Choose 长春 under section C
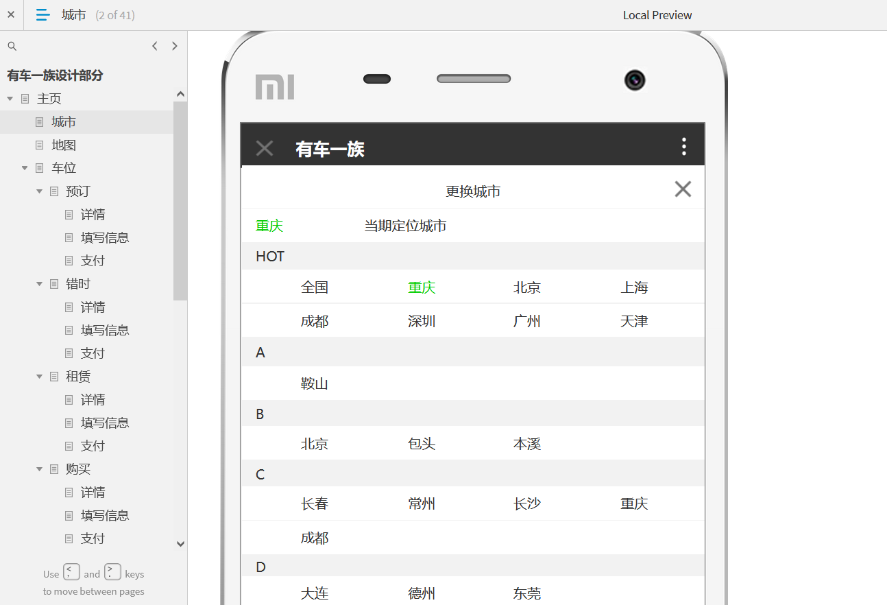Image resolution: width=887 pixels, height=605 pixels. pos(315,503)
